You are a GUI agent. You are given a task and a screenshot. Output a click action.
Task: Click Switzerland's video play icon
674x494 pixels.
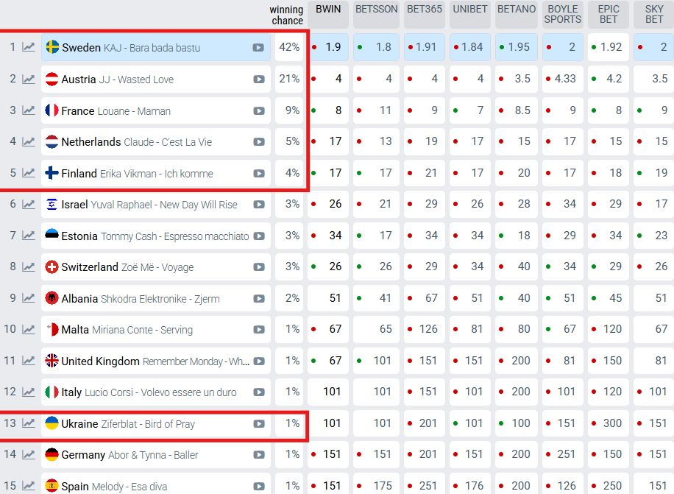(x=259, y=267)
